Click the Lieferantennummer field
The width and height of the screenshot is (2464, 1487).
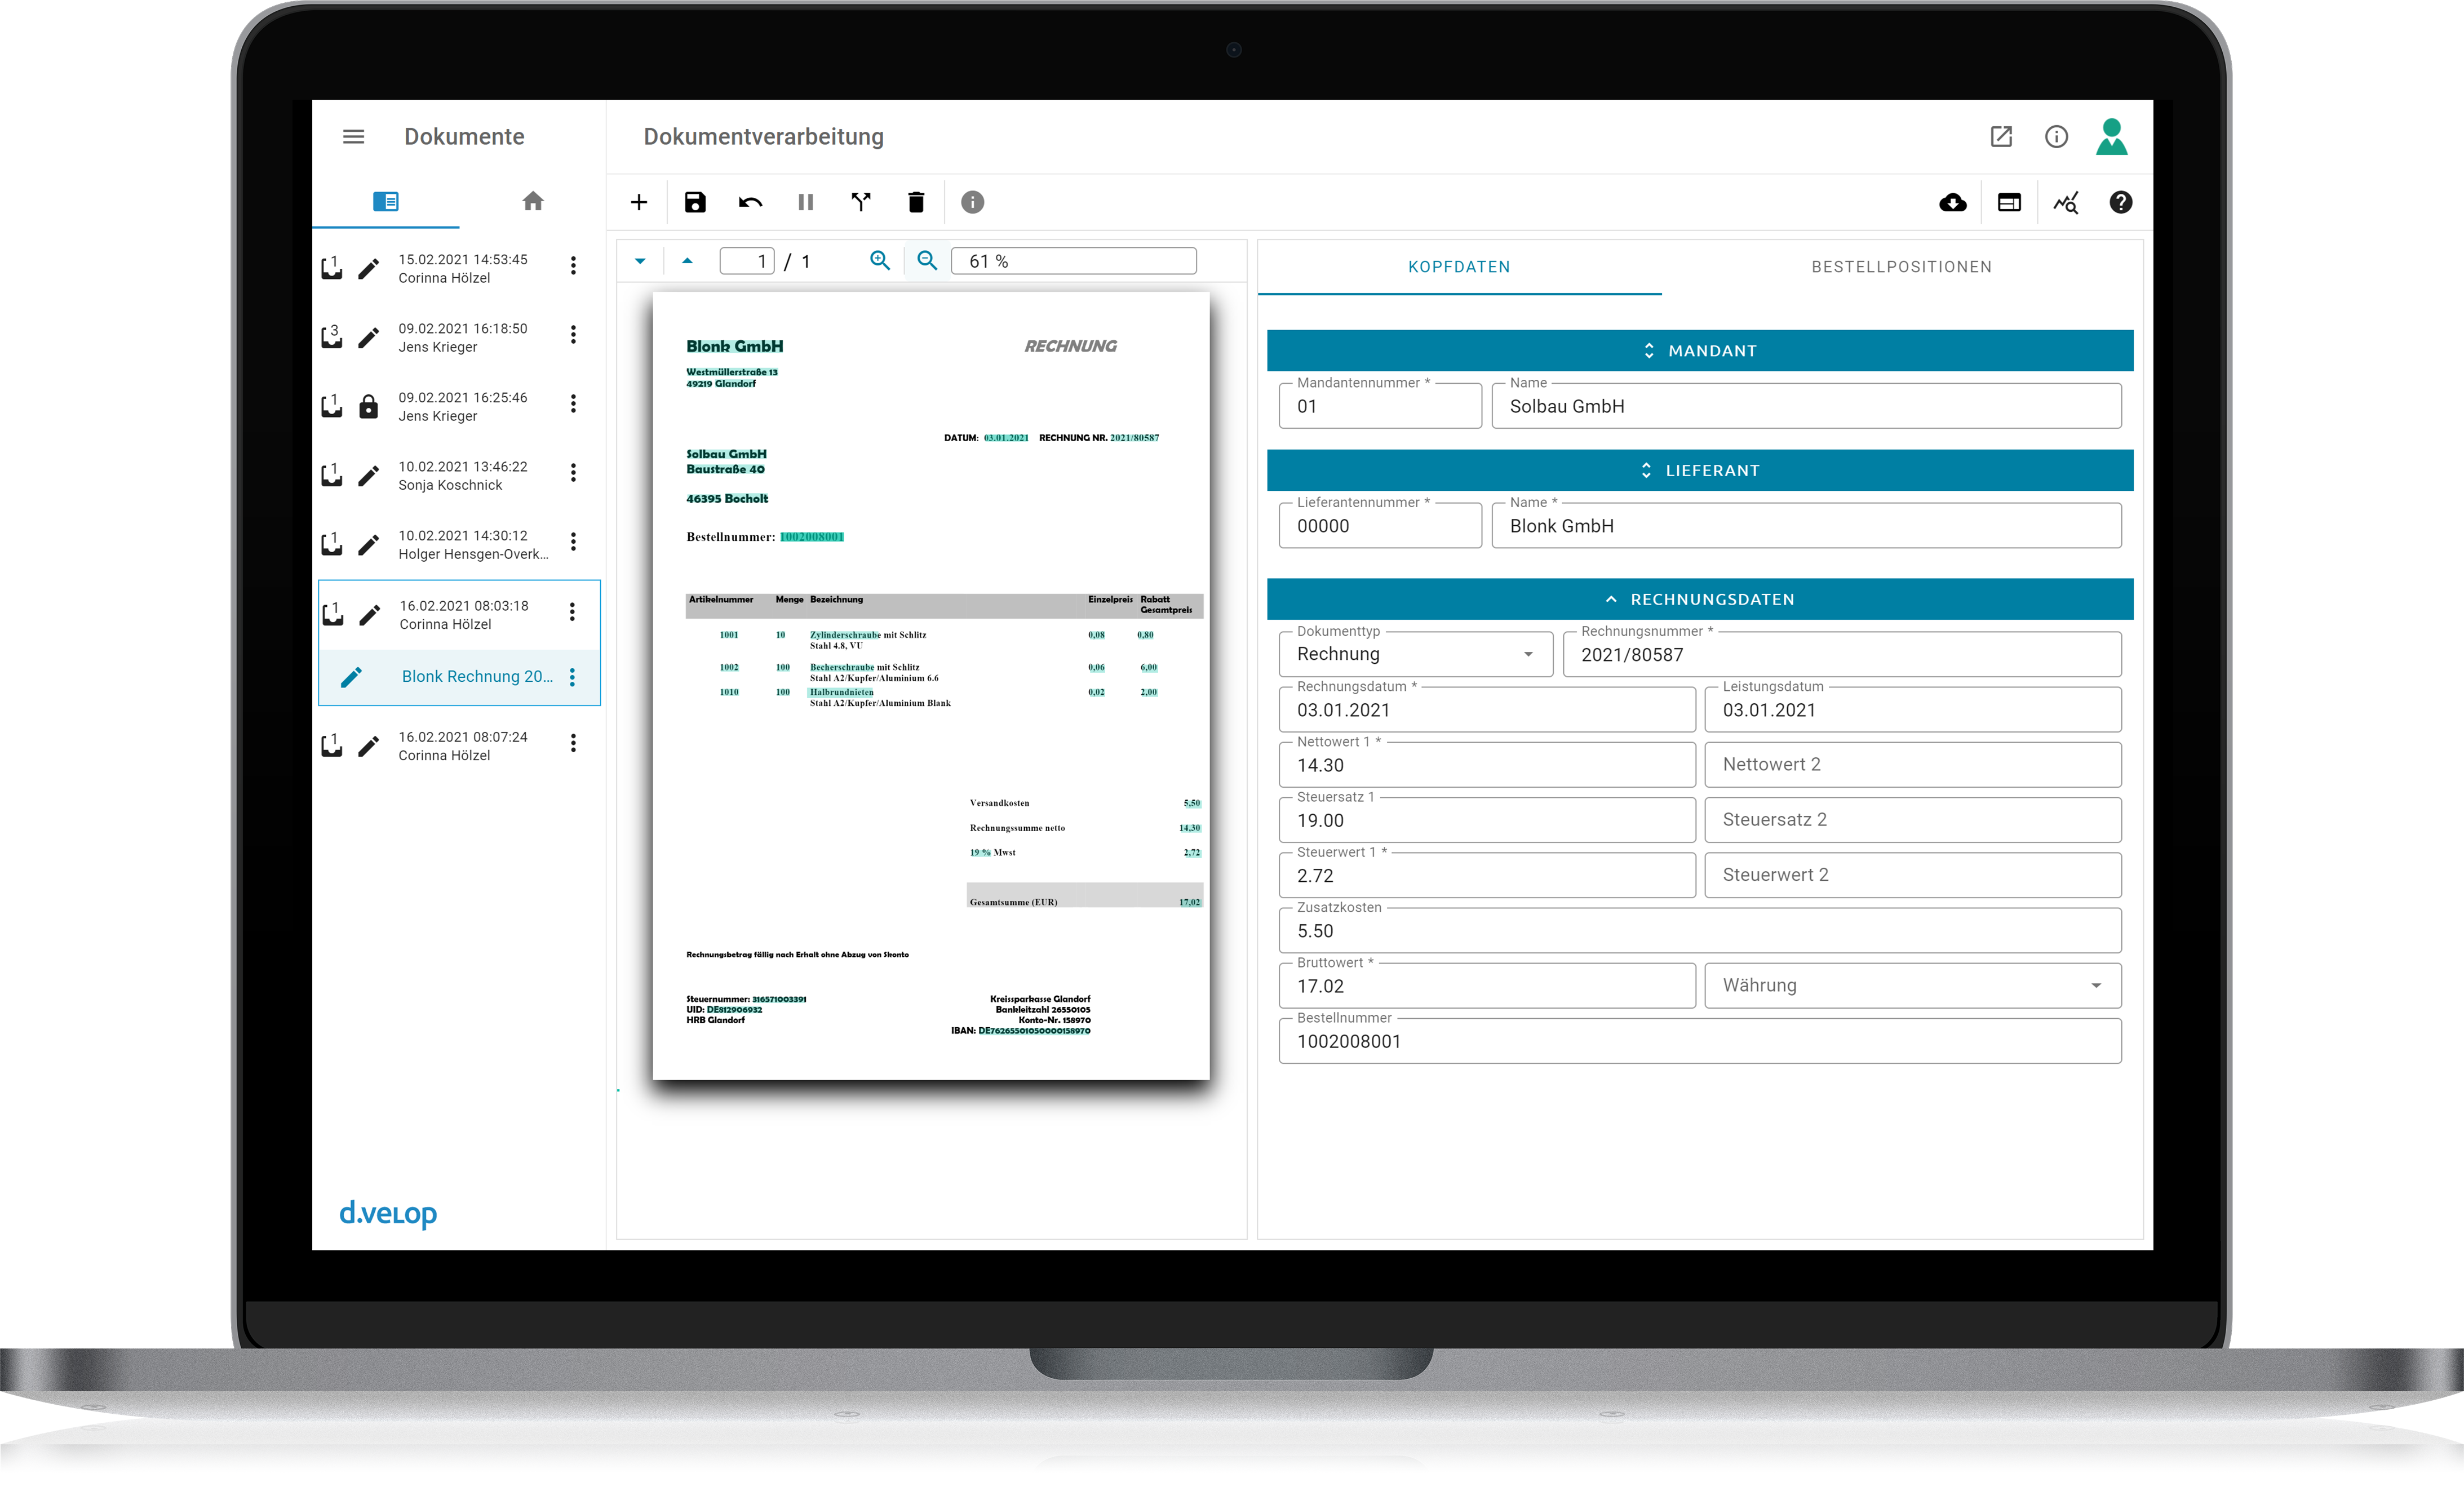pos(1380,526)
